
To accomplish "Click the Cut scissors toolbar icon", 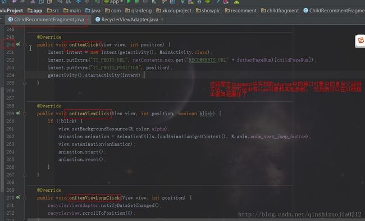I will tap(33, 2).
